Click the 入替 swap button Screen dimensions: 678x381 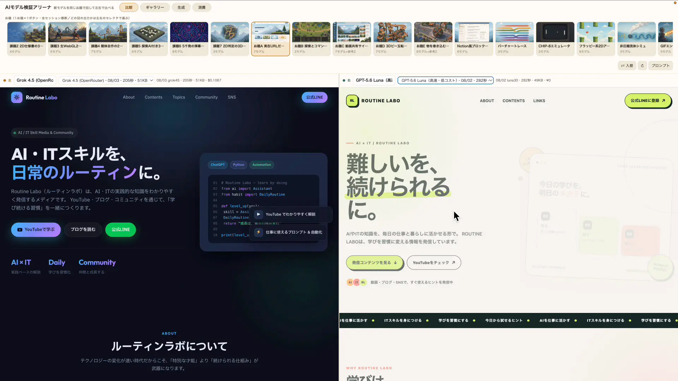[627, 66]
